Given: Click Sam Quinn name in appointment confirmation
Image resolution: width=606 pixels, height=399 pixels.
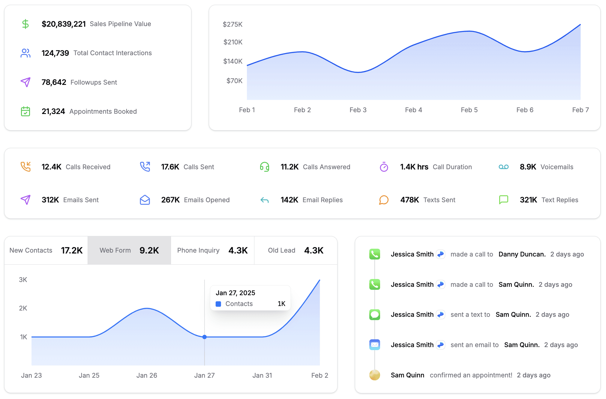Looking at the screenshot, I should 407,375.
